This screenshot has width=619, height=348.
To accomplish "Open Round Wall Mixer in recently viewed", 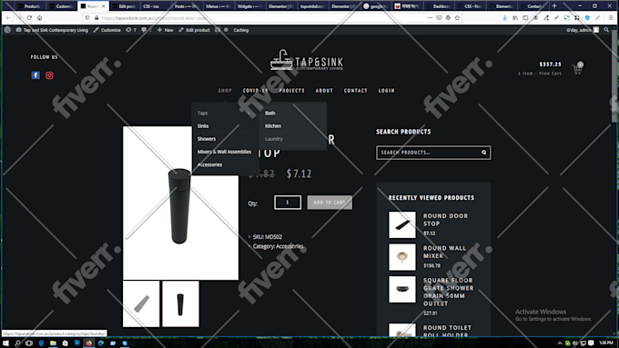I will point(444,252).
